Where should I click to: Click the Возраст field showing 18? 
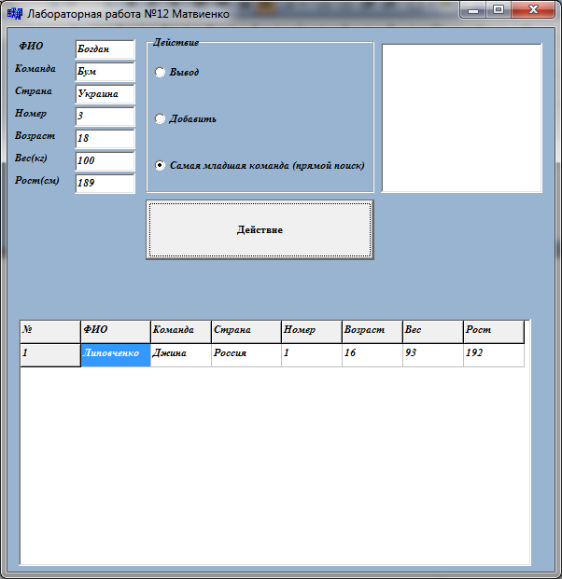[105, 138]
